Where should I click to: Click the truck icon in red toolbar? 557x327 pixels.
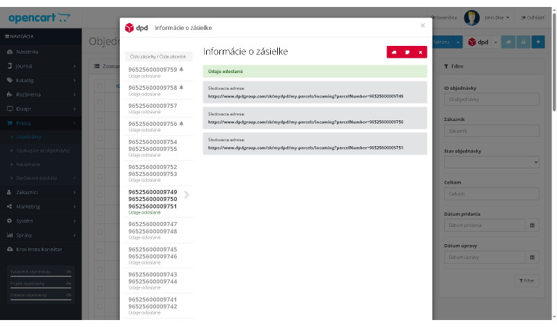pyautogui.click(x=393, y=52)
